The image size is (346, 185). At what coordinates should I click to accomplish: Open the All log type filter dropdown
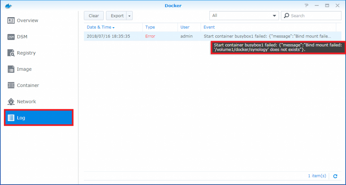244,16
